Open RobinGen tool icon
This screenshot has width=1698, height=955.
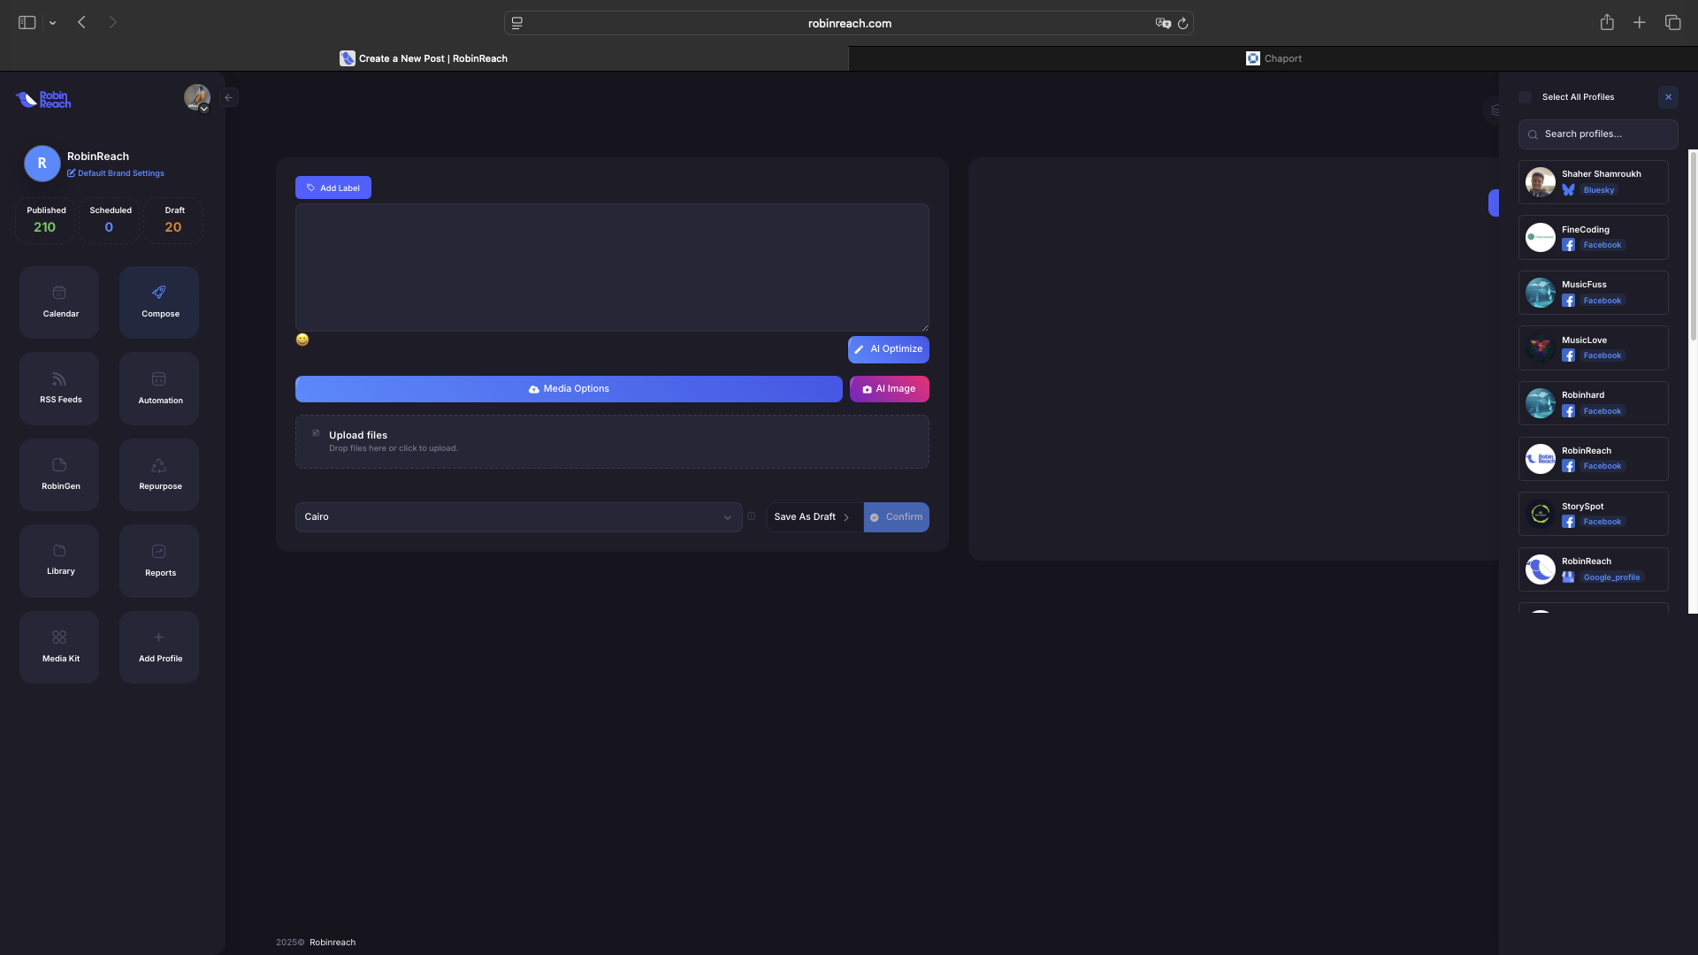tap(59, 474)
